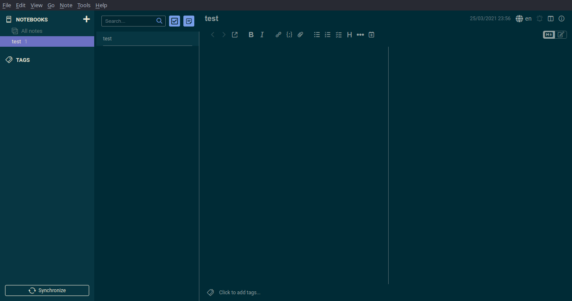This screenshot has width=572, height=301.
Task: Toggle bold formatting in the toolbar
Action: [x=251, y=35]
